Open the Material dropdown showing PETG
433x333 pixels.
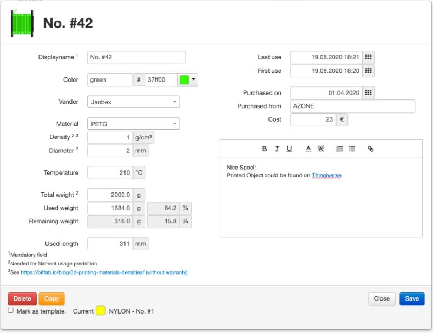point(133,124)
